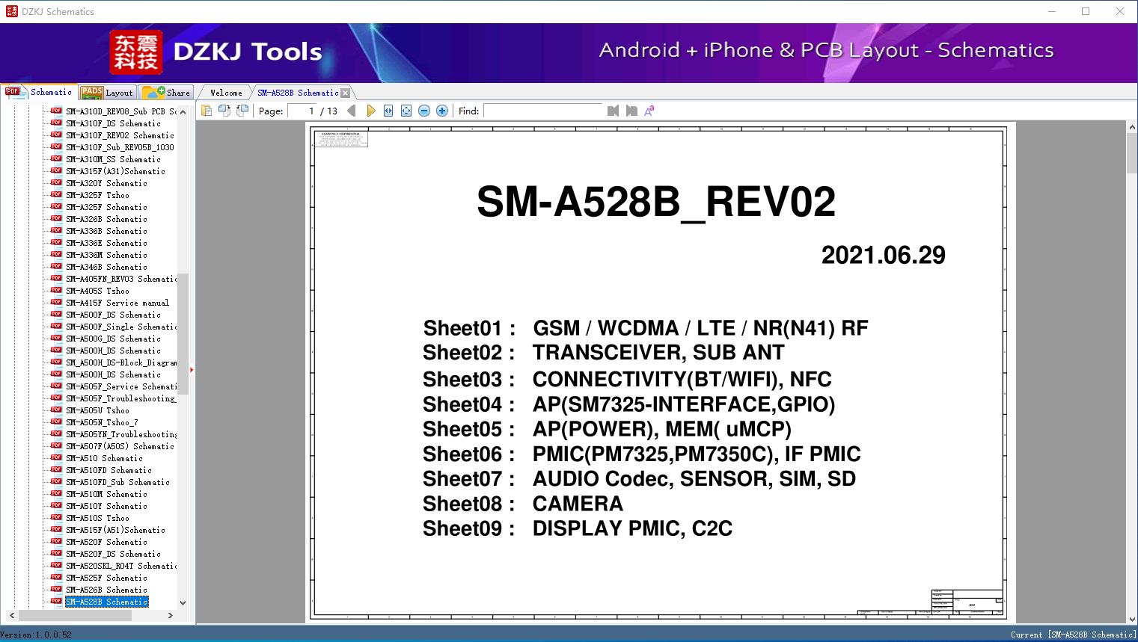This screenshot has width=1138, height=642.
Task: Select SM-A515F(A51)Schematic
Action: pyautogui.click(x=115, y=530)
